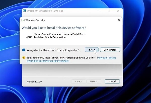
Task: Uncheck Always trust software from Oracle Corporation
Action: (x=24, y=50)
